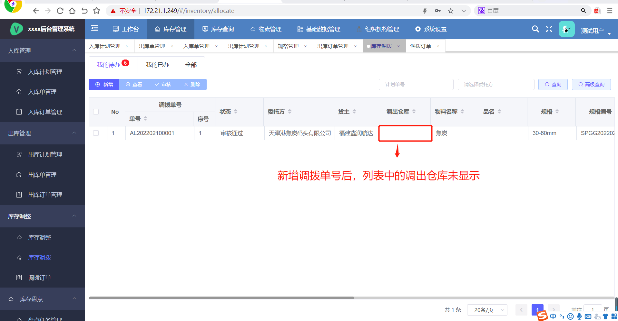
Task: Open the 基础数据管理 top menu
Action: pos(319,29)
